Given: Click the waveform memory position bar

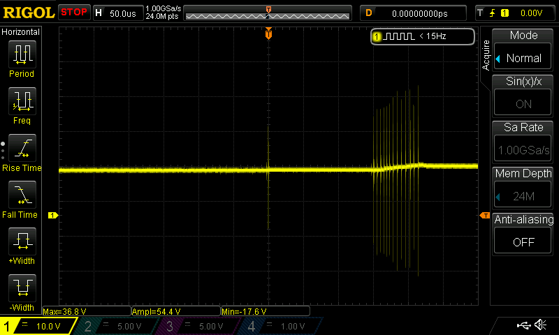Looking at the screenshot, I should pyautogui.click(x=268, y=13).
